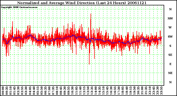Click the W direction label
Image resolution: width=177 pixels, height=96 pixels.
pyautogui.click(x=170, y=27)
